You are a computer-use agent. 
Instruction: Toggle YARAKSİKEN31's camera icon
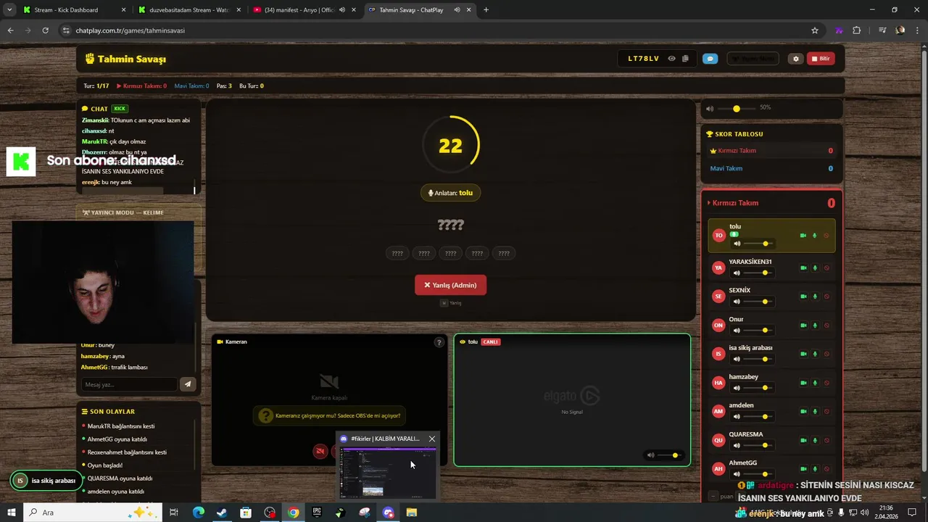(x=803, y=268)
